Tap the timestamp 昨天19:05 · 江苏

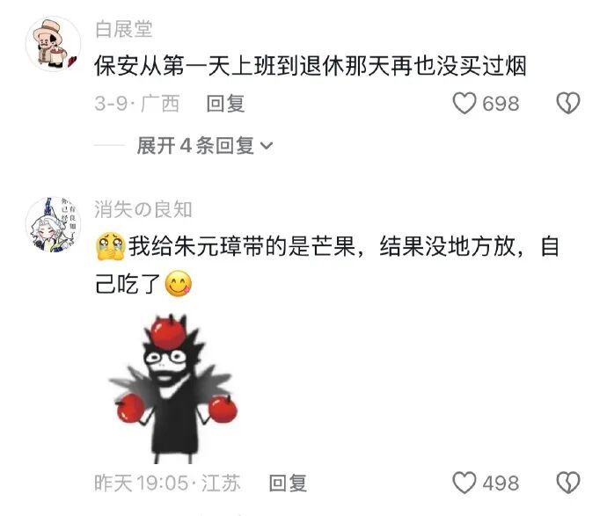[x=167, y=483]
